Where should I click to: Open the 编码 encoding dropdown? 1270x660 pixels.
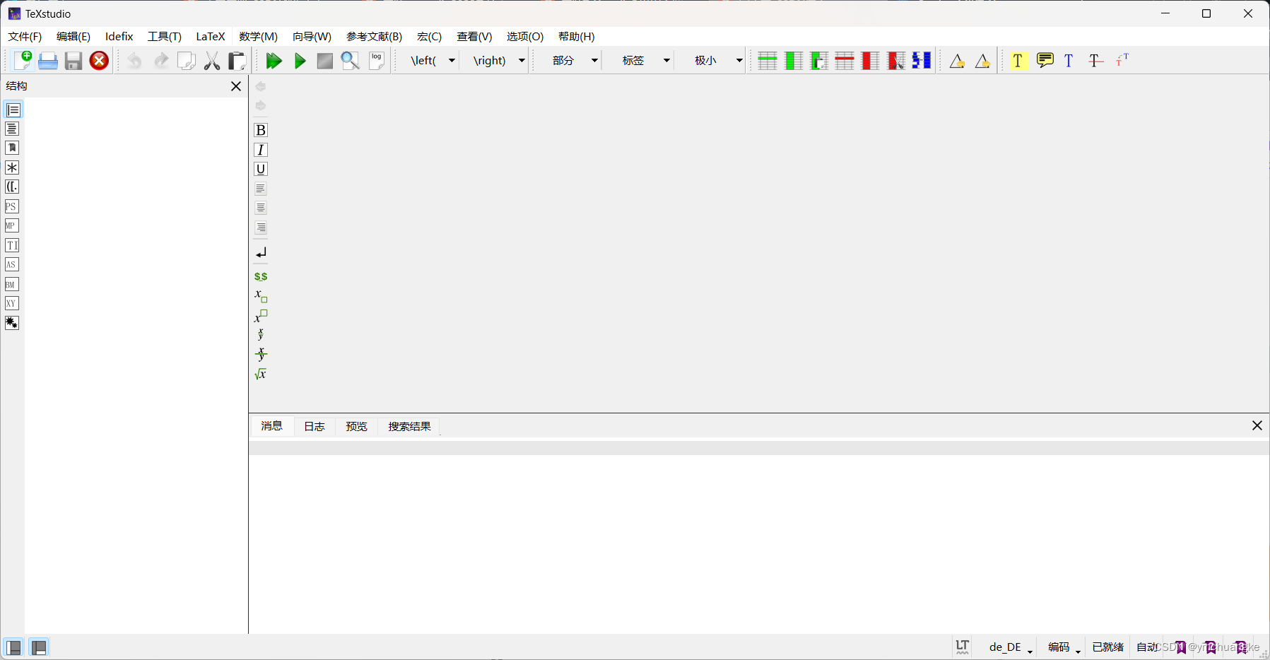point(1064,647)
